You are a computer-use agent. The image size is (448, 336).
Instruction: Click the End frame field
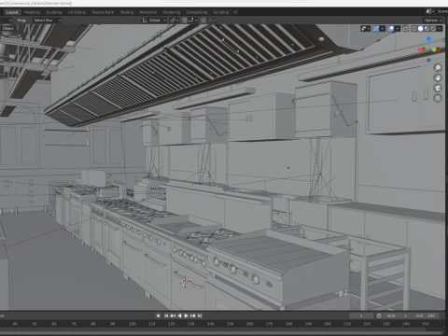[x=426, y=315]
